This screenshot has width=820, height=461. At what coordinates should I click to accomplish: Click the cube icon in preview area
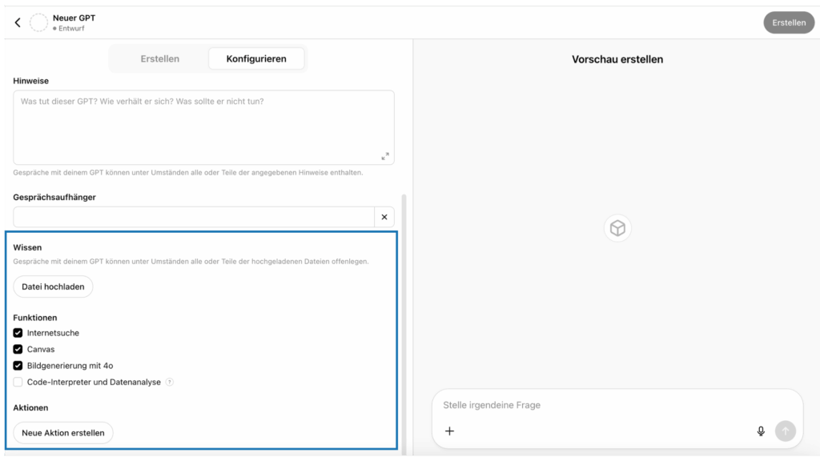[617, 228]
